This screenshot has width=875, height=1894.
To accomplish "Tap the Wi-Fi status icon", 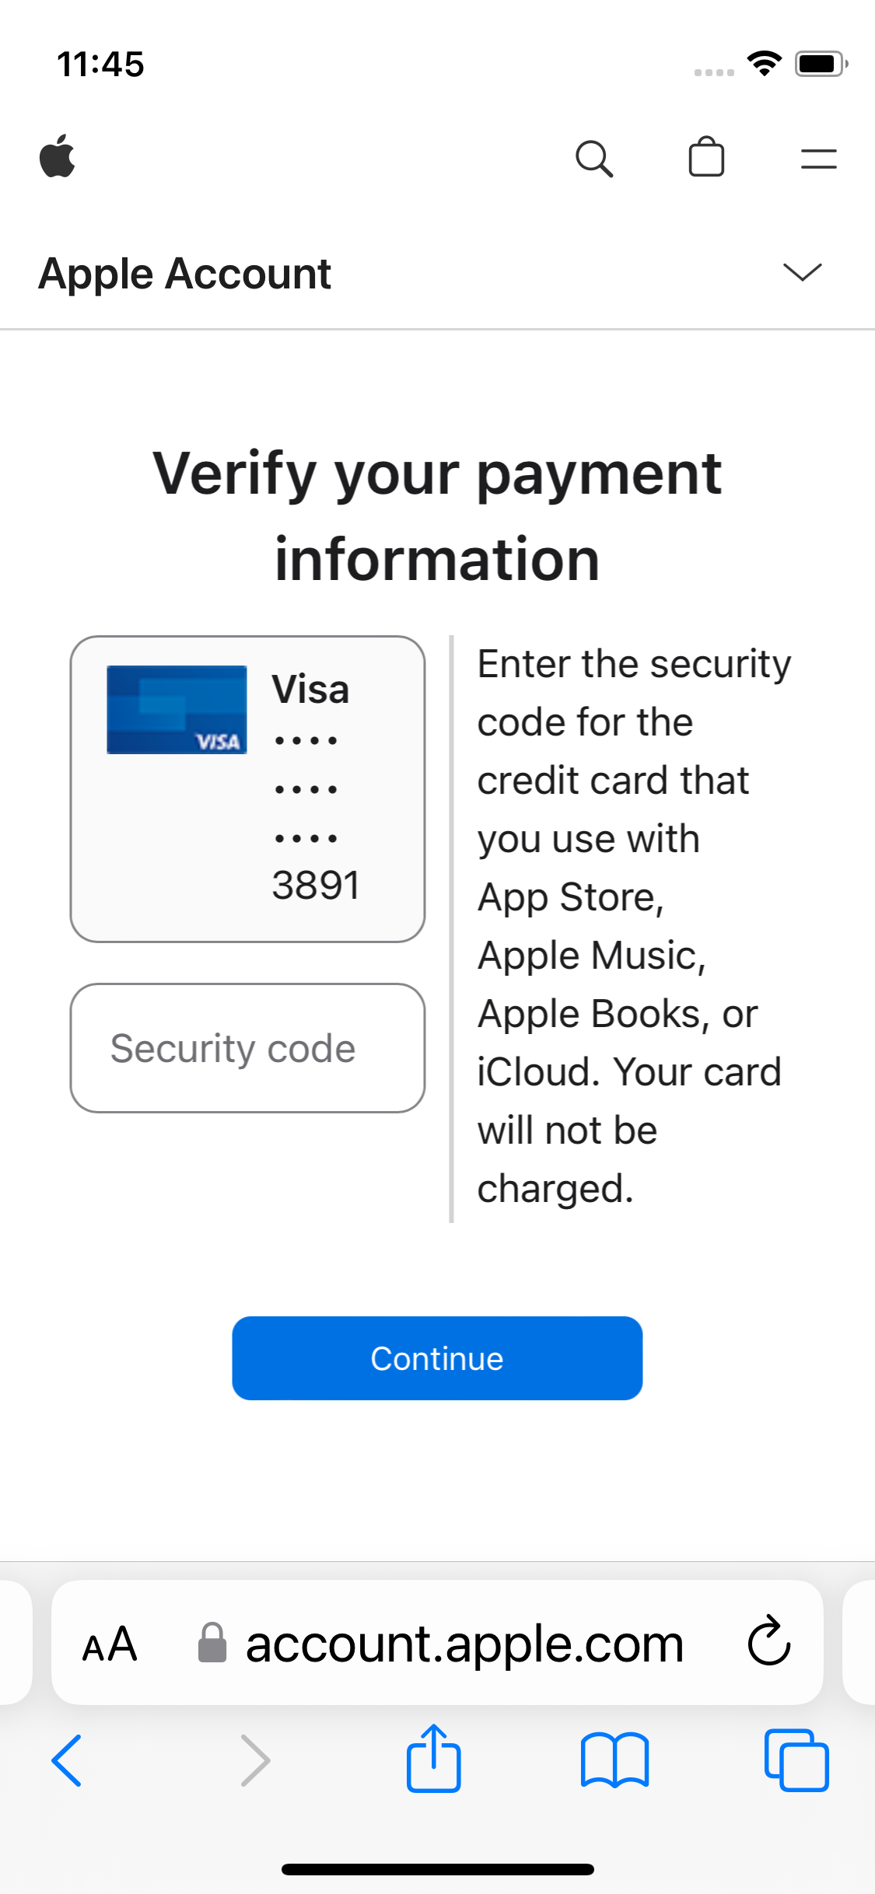I will pyautogui.click(x=764, y=64).
